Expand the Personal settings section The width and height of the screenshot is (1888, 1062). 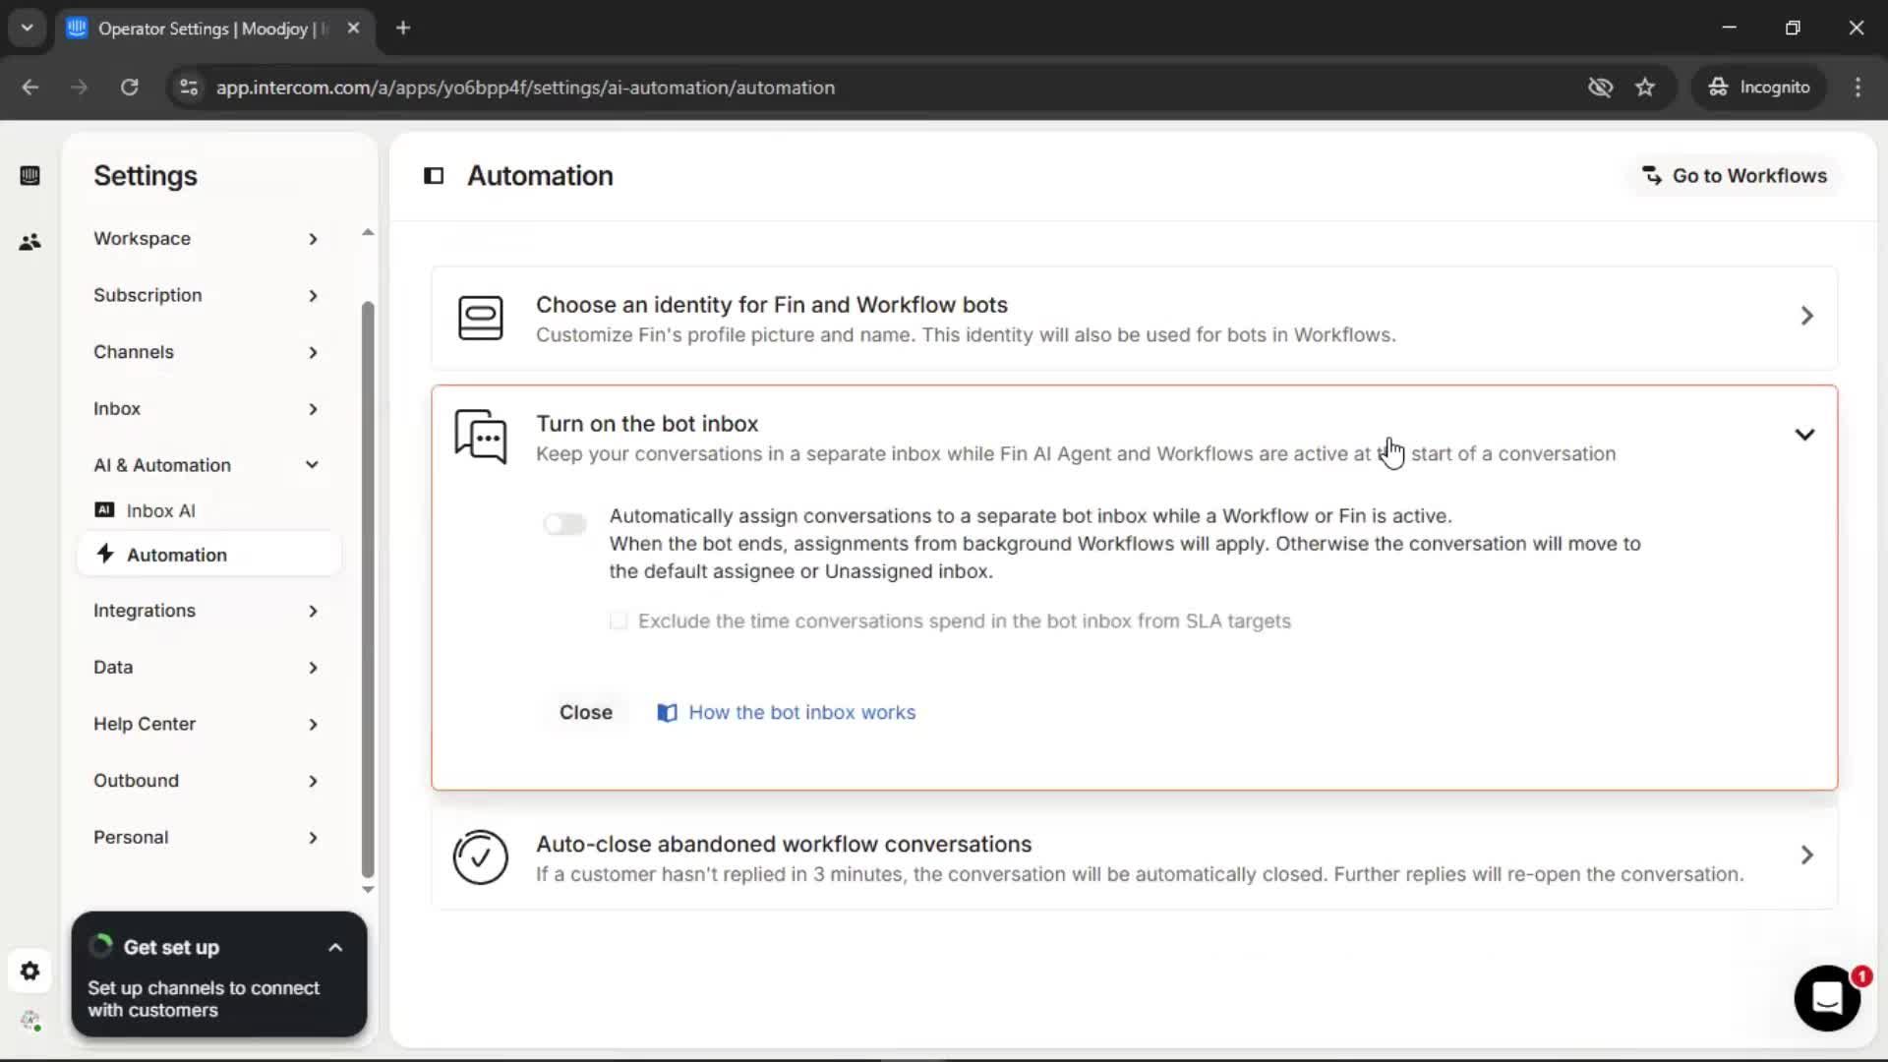(x=206, y=838)
